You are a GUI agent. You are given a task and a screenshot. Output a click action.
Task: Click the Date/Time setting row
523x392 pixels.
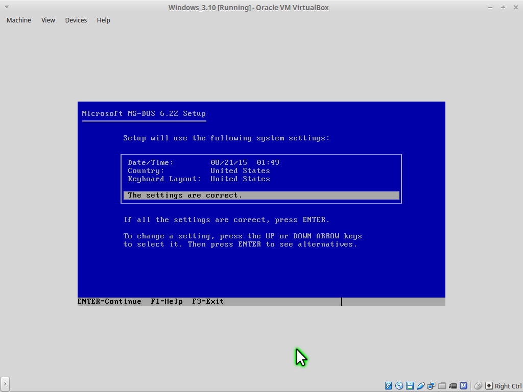pyautogui.click(x=203, y=162)
